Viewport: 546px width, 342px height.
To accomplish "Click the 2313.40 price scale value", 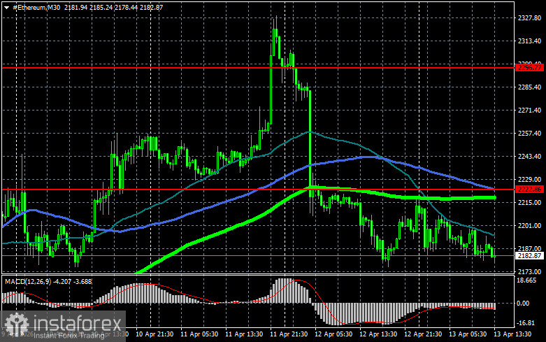I will click(529, 41).
